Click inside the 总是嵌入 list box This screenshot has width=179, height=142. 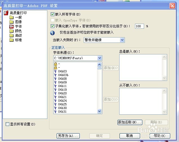143,68
